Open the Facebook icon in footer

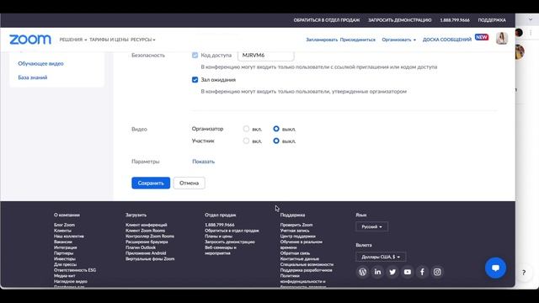point(422,272)
